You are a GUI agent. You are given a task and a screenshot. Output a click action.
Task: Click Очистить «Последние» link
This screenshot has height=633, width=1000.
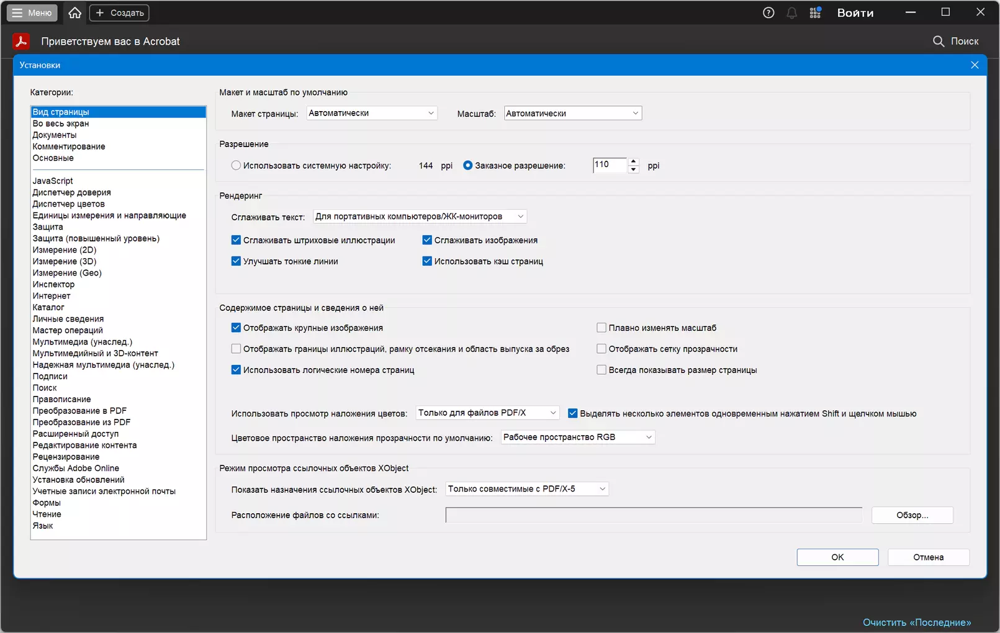coord(917,622)
